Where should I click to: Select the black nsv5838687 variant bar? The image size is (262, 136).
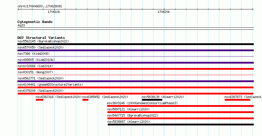click(x=181, y=125)
